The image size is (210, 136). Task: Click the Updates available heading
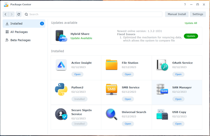point(64,23)
